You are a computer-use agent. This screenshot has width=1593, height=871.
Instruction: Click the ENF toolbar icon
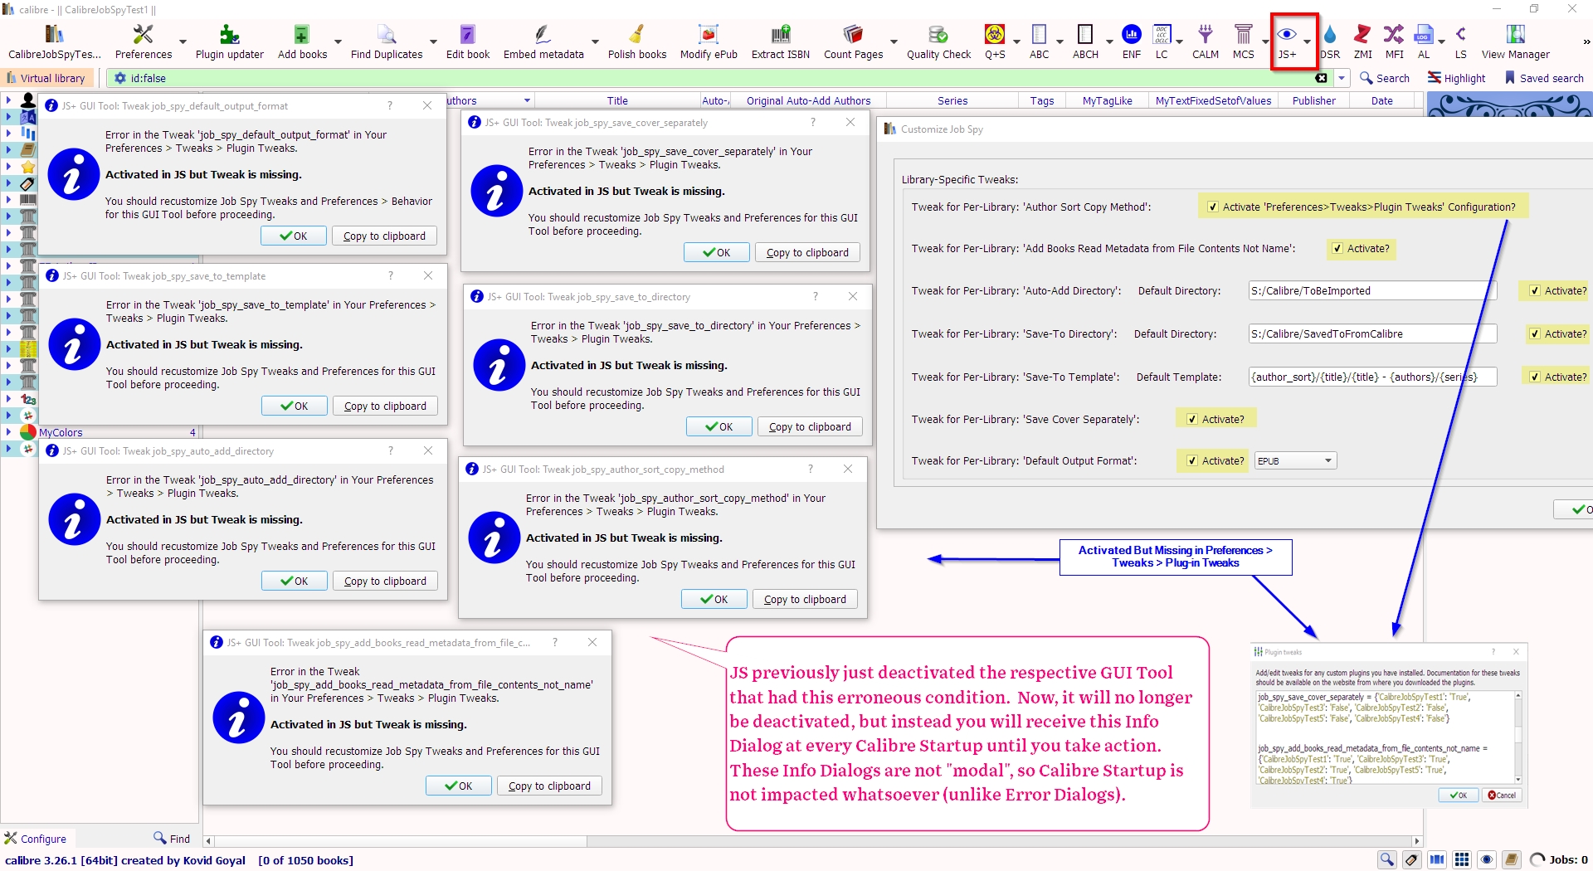[x=1132, y=41]
